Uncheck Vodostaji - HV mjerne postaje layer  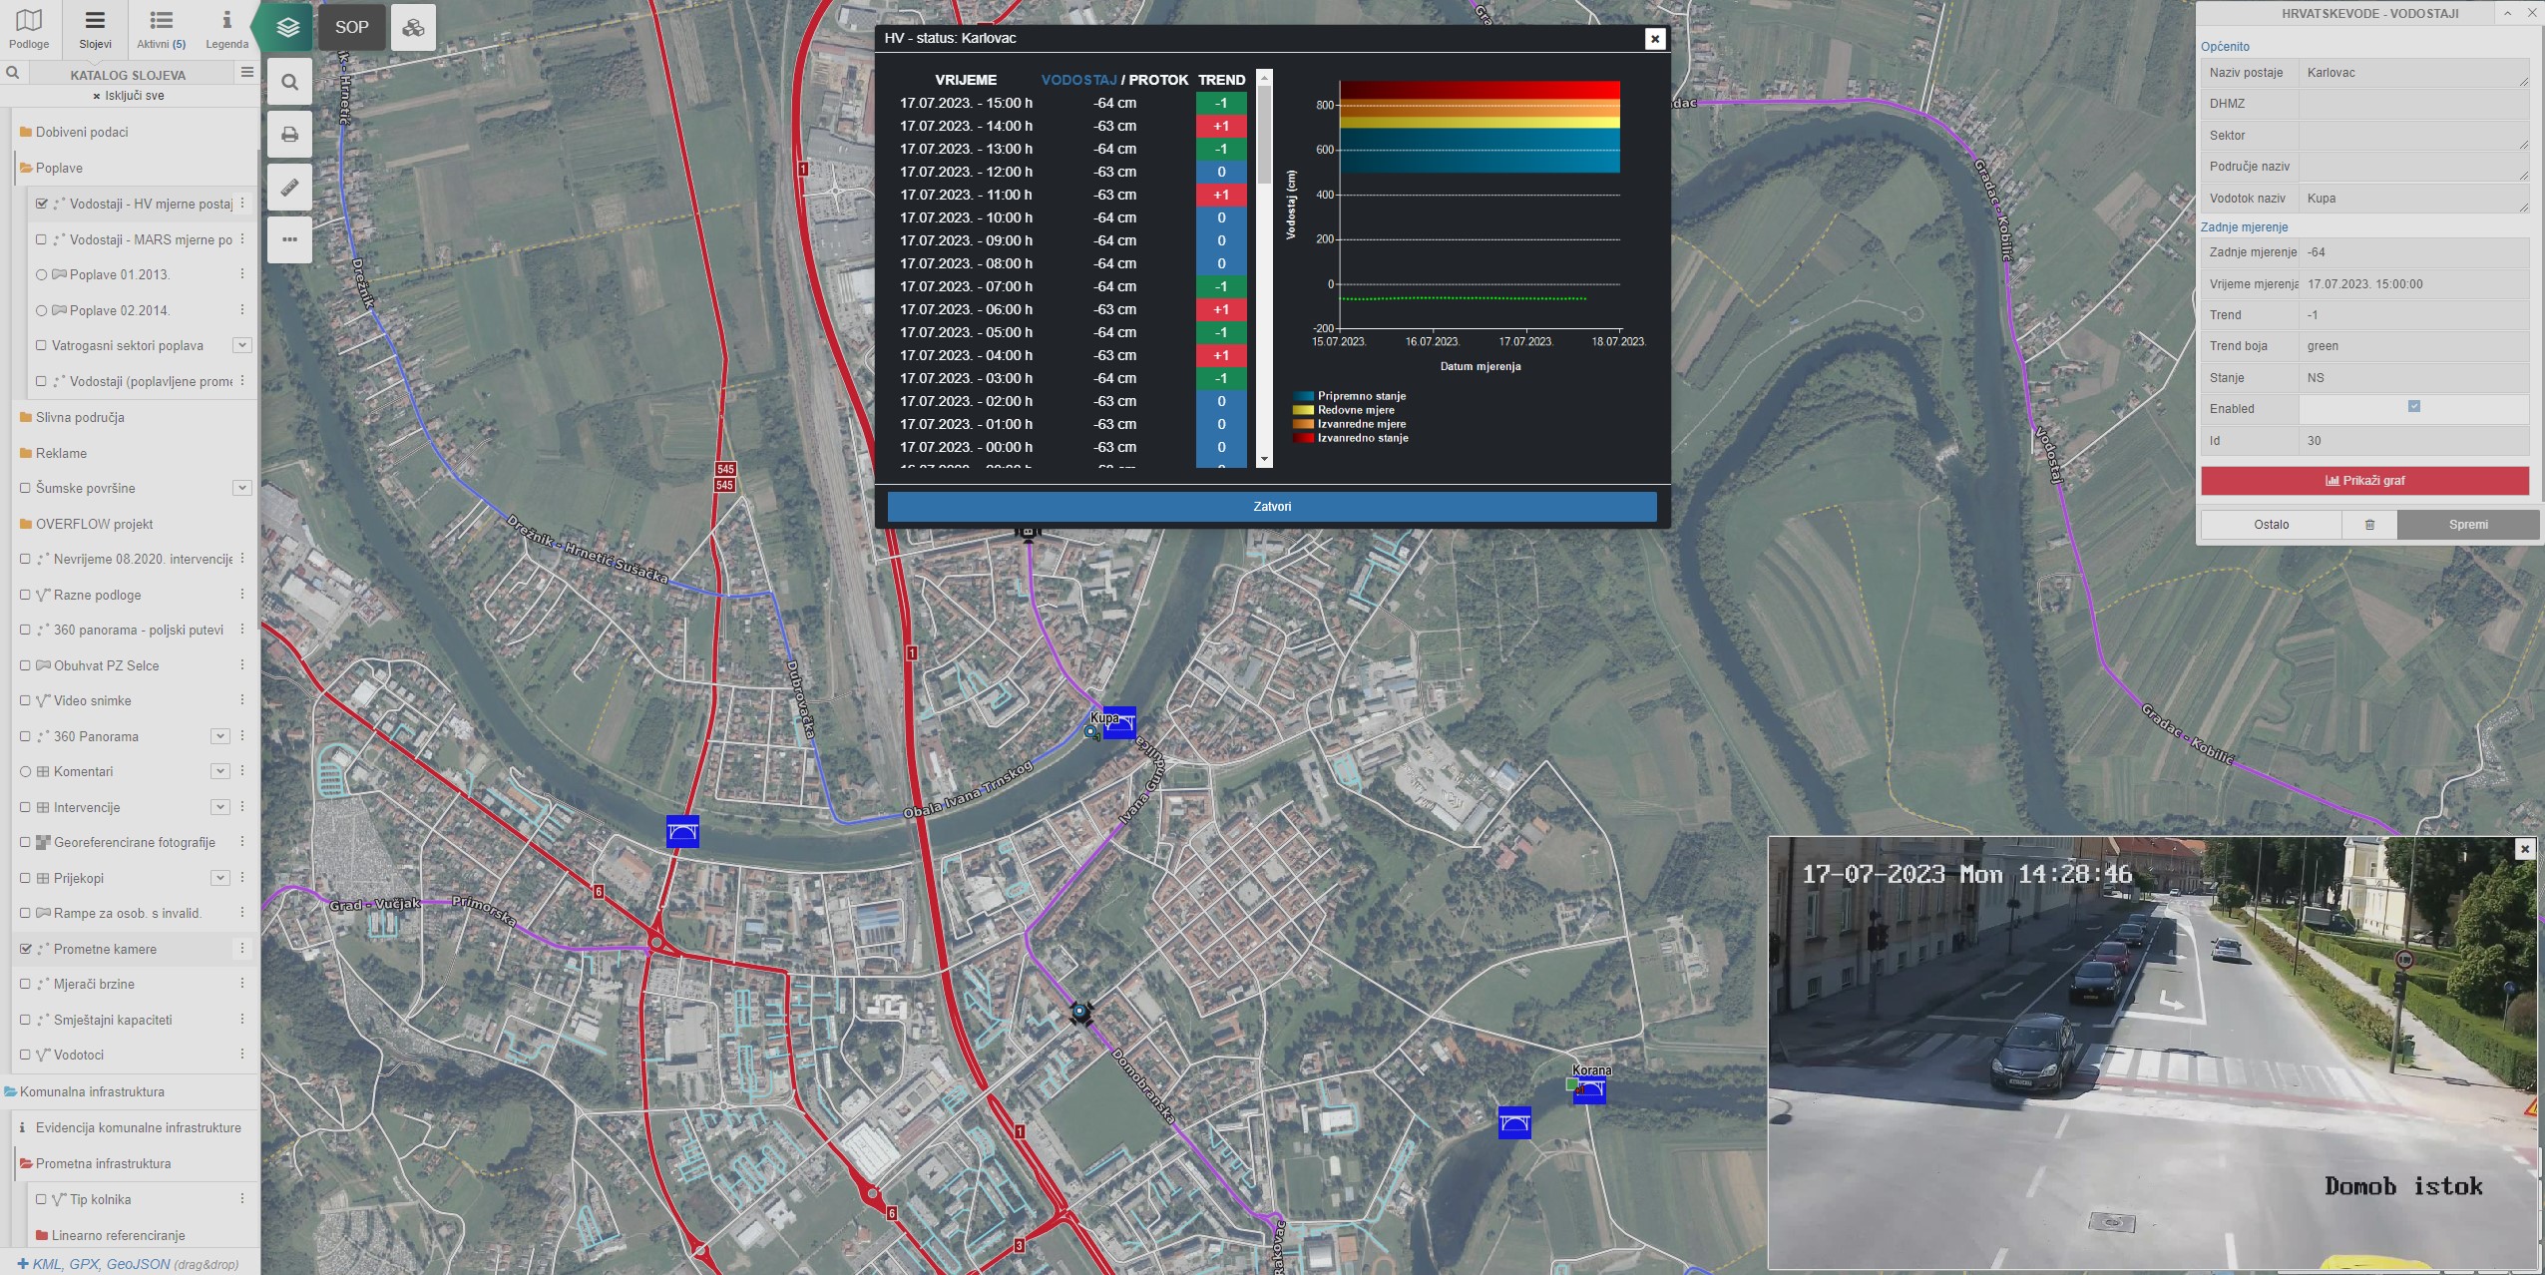(41, 204)
